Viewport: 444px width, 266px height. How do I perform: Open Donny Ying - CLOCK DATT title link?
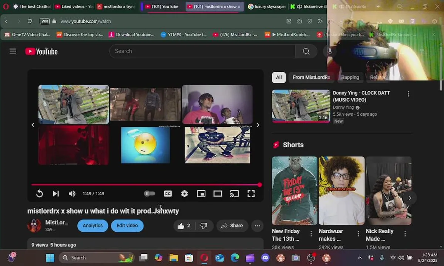[361, 96]
